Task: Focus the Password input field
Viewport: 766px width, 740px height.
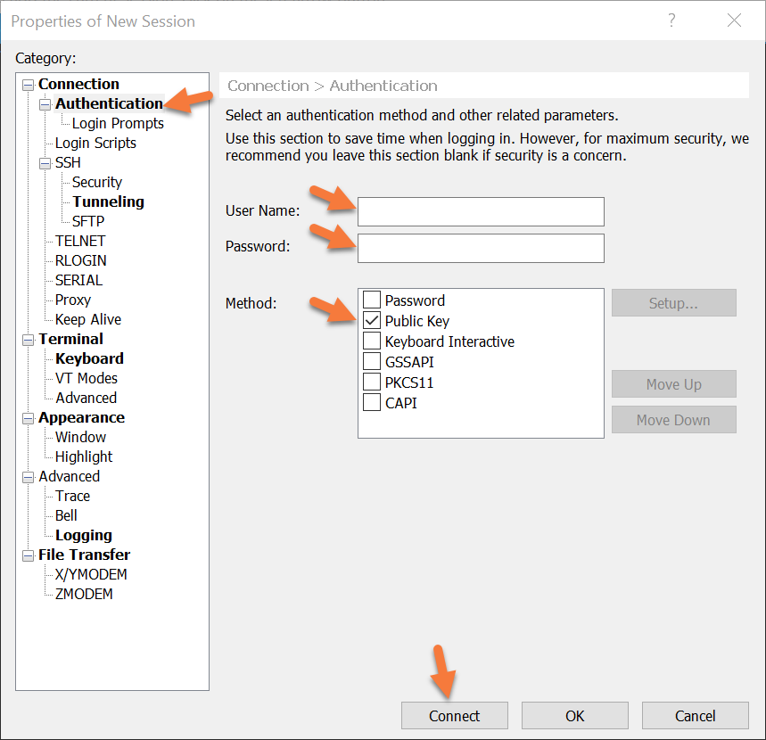Action: click(x=481, y=248)
